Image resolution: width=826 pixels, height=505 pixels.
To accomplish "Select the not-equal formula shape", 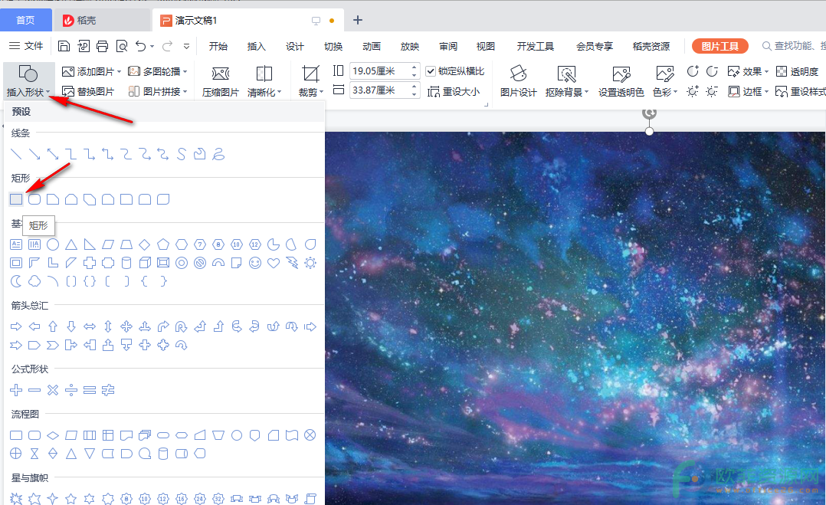I will 108,390.
